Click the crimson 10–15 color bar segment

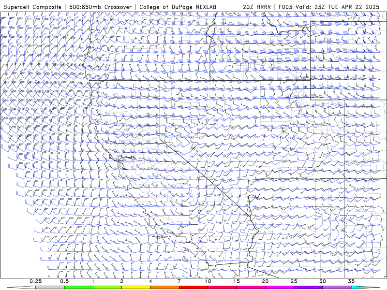(x=222, y=288)
